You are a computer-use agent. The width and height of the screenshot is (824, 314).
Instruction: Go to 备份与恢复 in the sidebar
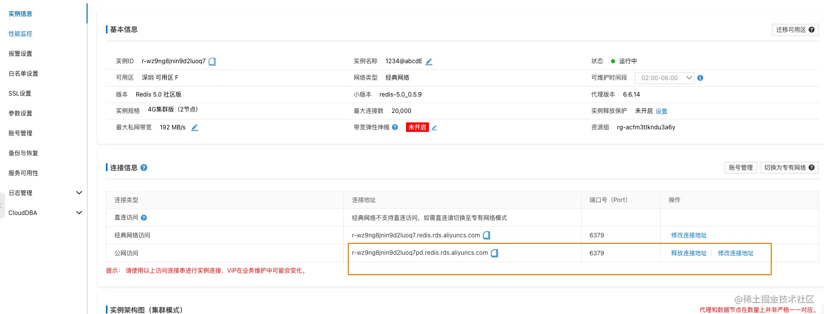click(x=23, y=153)
